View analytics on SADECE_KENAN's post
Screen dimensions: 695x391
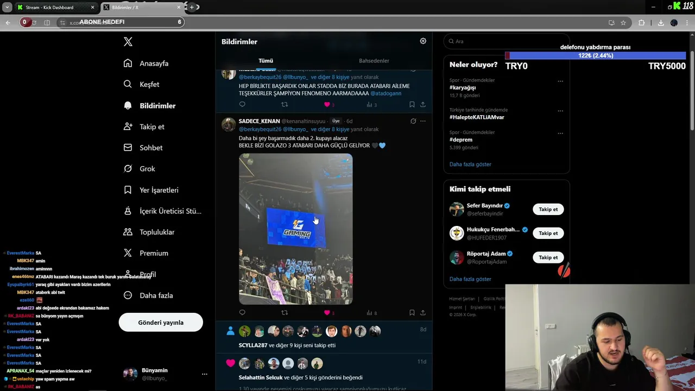371,313
